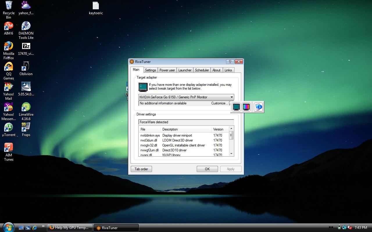Click low-level system settings monitor icon
The width and height of the screenshot is (372, 232).
pos(236,107)
